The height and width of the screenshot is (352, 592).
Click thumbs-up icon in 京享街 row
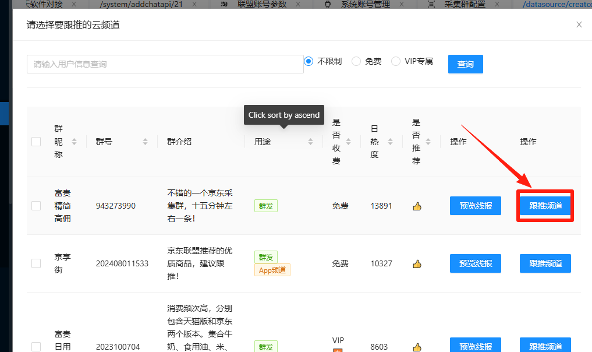point(417,263)
